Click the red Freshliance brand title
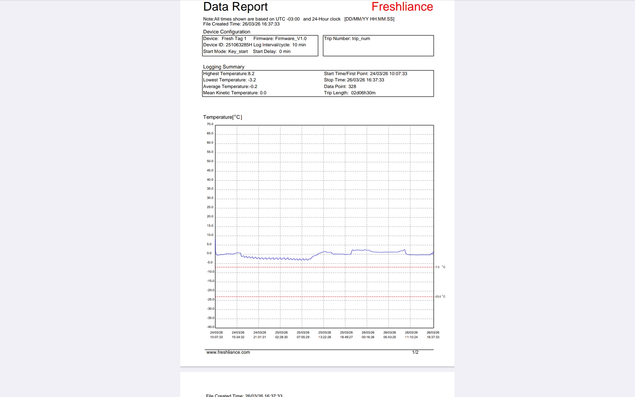 point(402,7)
